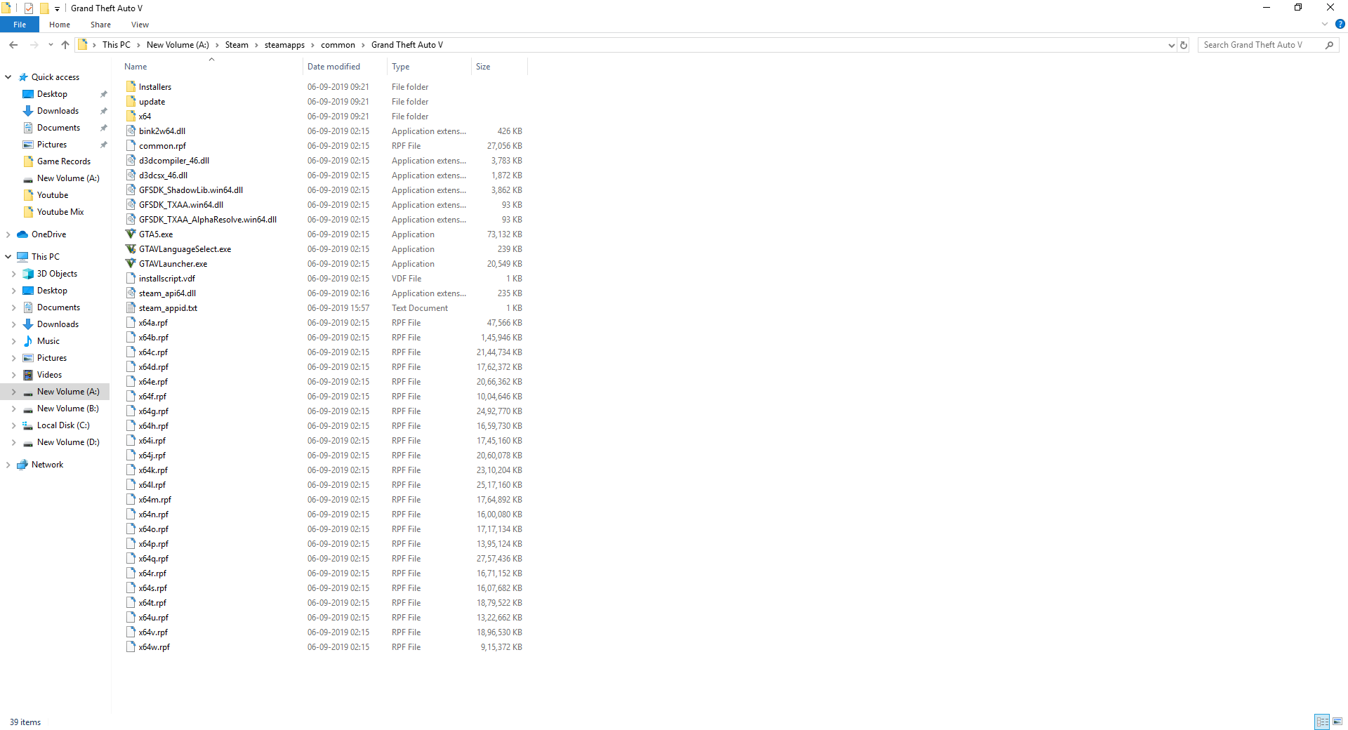
Task: Refresh the folder view
Action: (1184, 45)
